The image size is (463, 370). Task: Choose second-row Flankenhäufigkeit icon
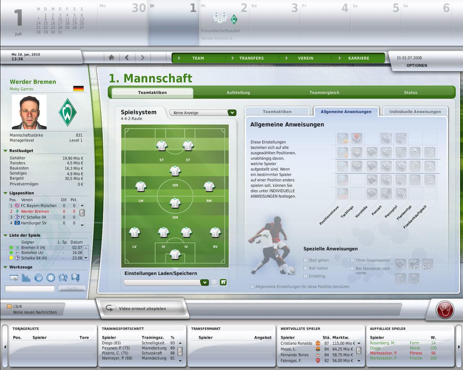pos(430,152)
